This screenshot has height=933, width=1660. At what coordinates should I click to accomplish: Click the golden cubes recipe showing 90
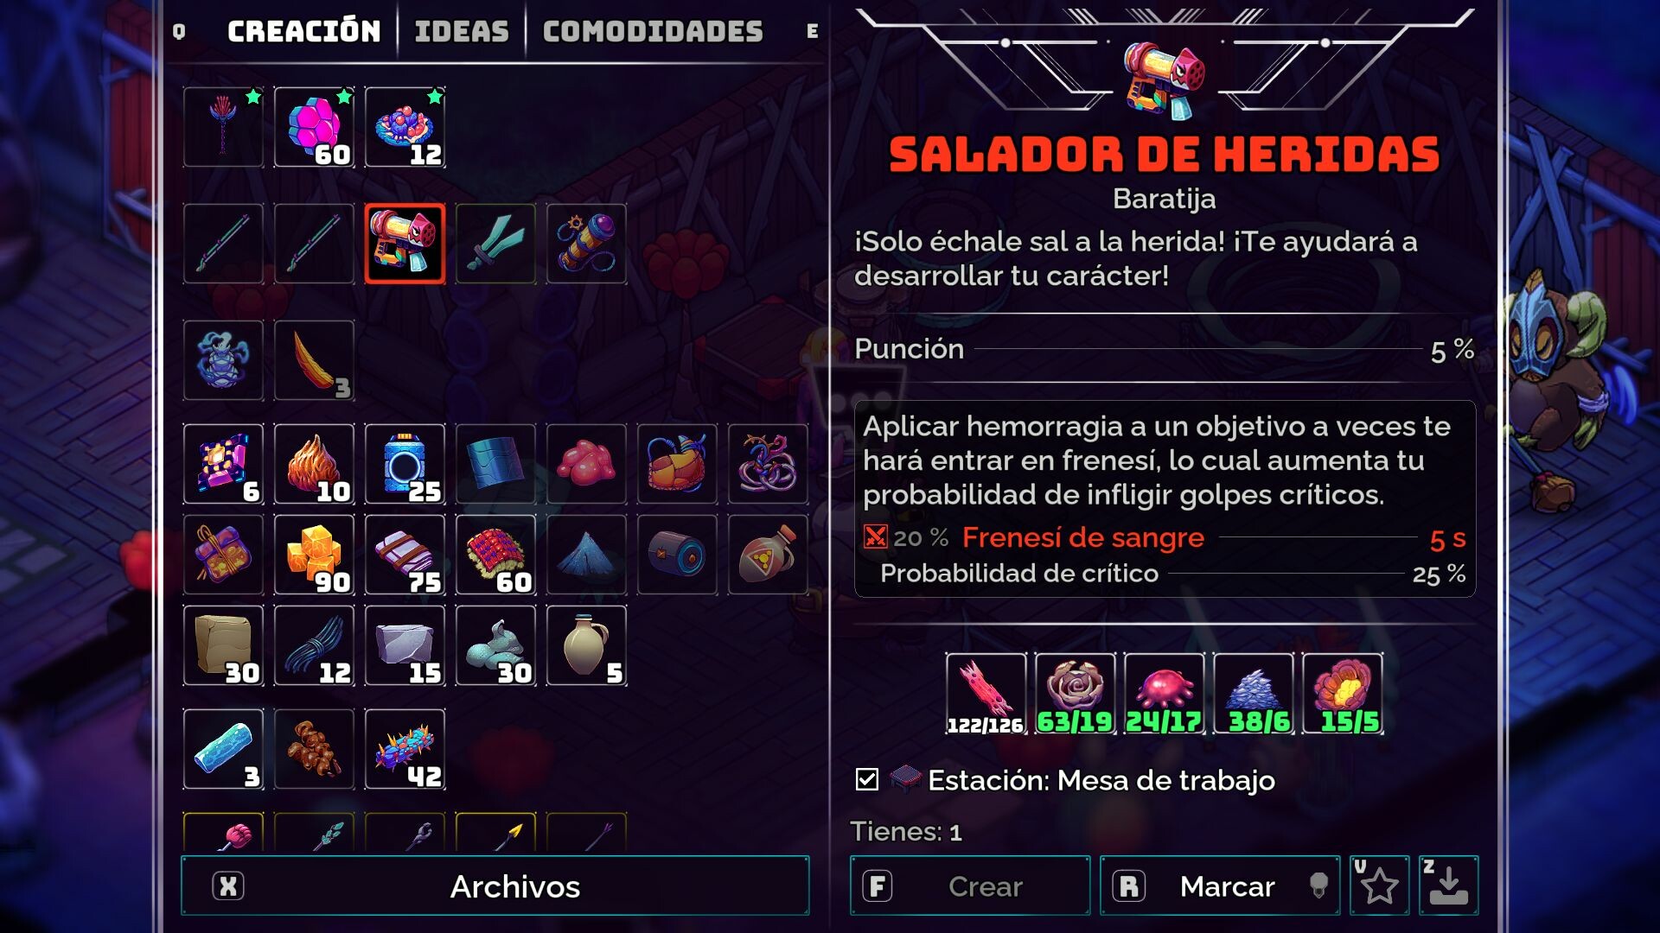pos(314,555)
